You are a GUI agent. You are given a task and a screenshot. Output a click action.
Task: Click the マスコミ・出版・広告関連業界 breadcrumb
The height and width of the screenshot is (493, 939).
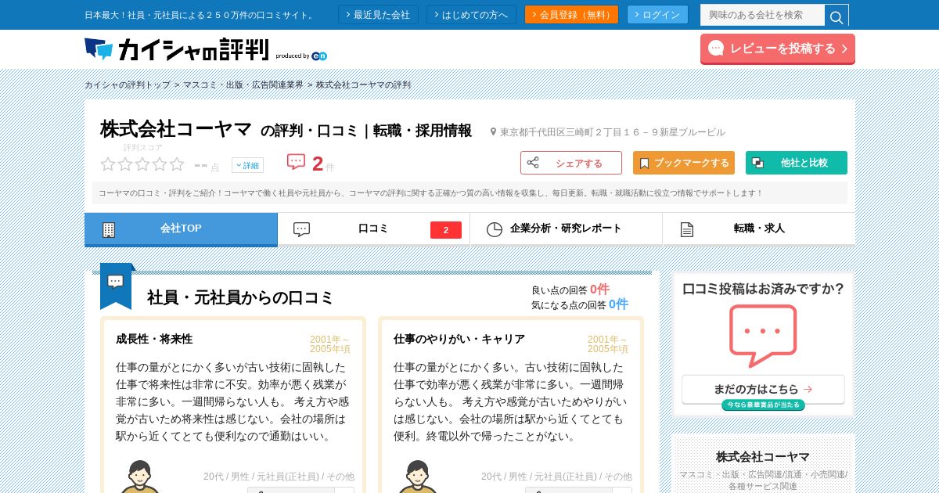243,85
